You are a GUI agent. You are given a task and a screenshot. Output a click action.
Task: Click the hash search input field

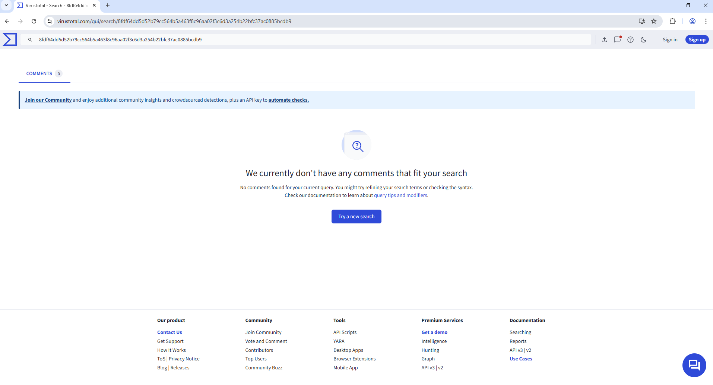click(305, 40)
